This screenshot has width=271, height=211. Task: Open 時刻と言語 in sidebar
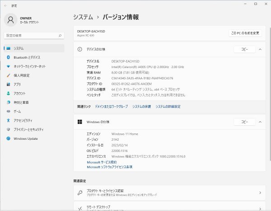34,102
